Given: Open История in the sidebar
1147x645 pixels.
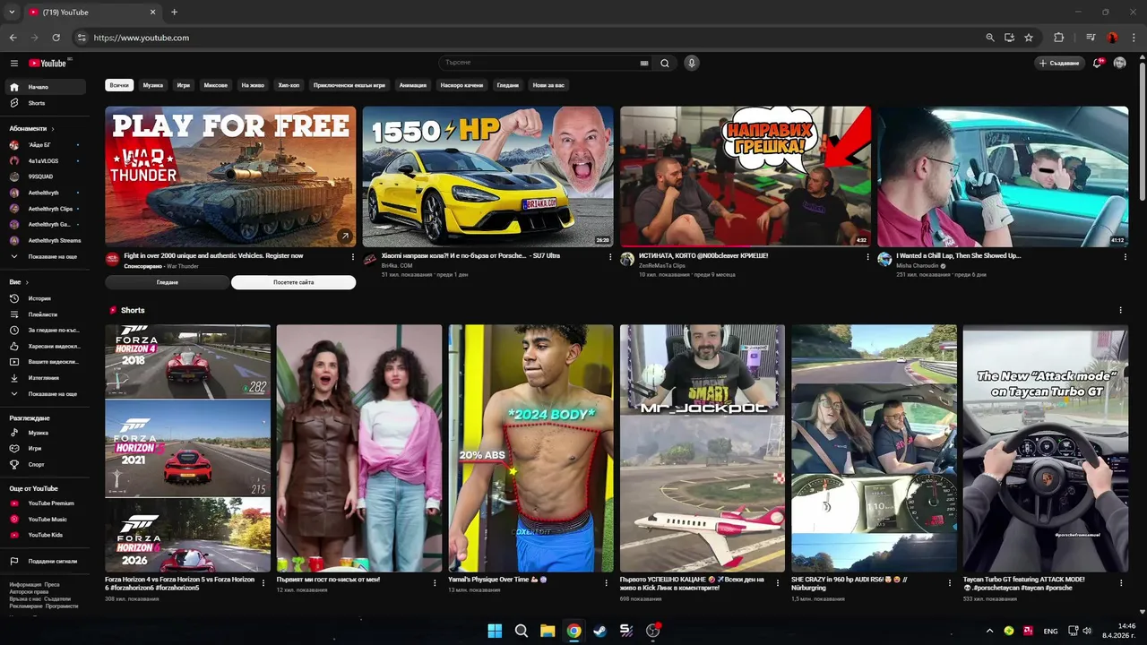Looking at the screenshot, I should pos(46,298).
